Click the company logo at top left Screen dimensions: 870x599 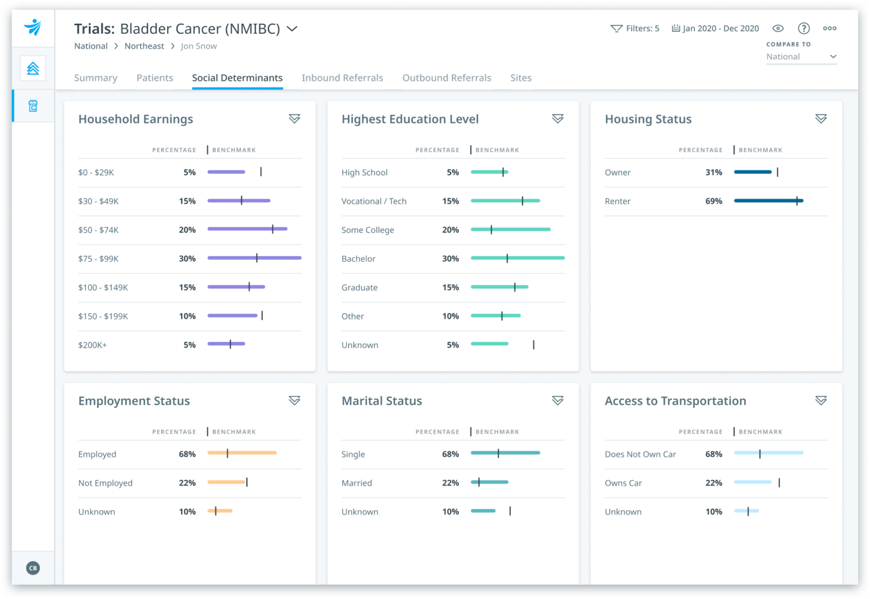click(x=32, y=28)
